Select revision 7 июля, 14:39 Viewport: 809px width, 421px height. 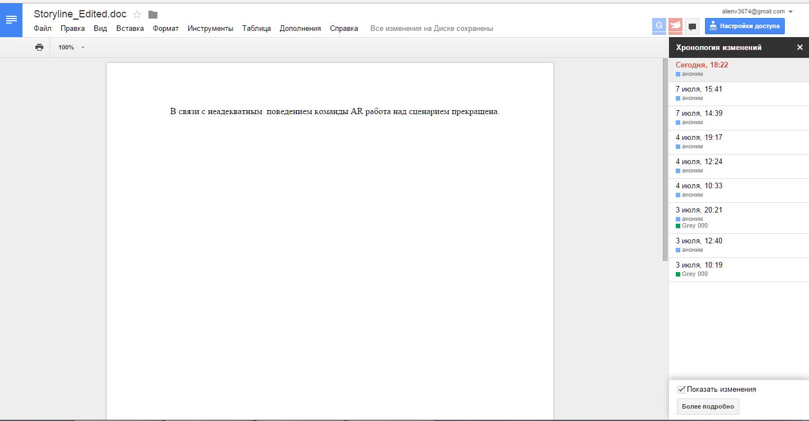click(739, 118)
